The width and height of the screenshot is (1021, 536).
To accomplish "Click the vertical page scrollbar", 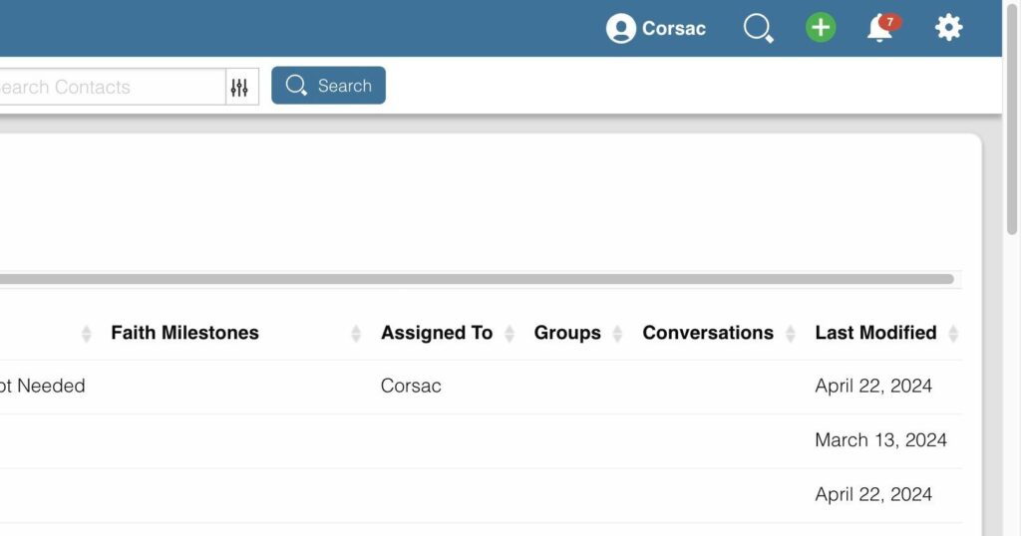I will pyautogui.click(x=1012, y=120).
